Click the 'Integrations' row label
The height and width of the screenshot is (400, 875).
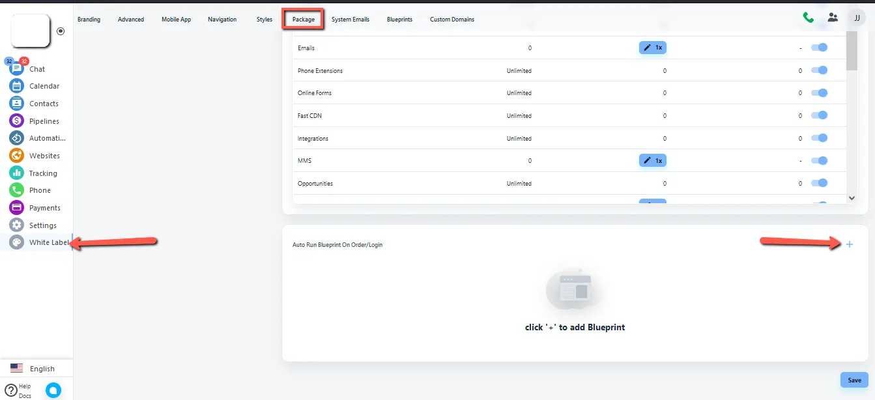point(313,138)
